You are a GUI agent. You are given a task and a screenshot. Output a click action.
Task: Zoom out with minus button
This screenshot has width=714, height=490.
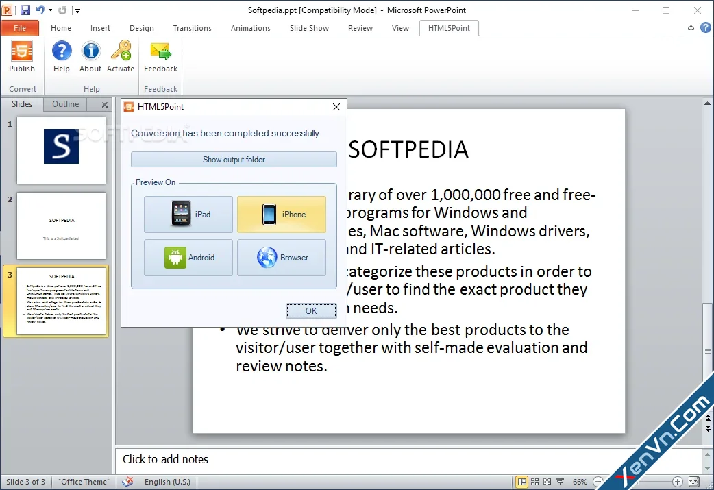coord(598,481)
